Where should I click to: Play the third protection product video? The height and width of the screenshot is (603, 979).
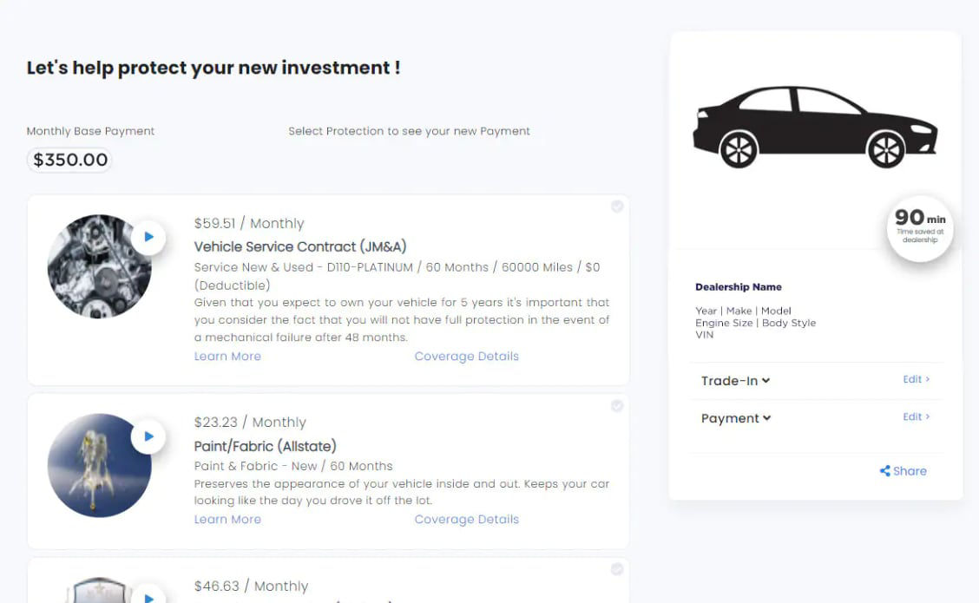tap(148, 596)
